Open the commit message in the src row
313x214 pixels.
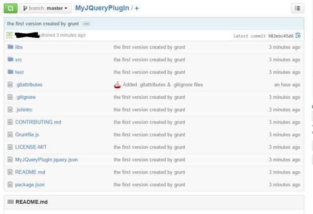(x=149, y=60)
